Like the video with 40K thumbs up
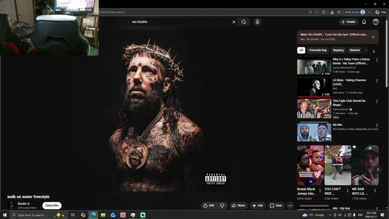The width and height of the screenshot is (389, 219). pyautogui.click(x=209, y=206)
